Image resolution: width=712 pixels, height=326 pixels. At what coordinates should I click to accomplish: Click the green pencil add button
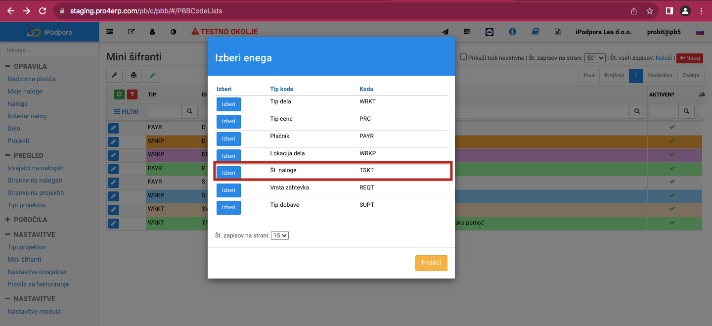pos(152,76)
